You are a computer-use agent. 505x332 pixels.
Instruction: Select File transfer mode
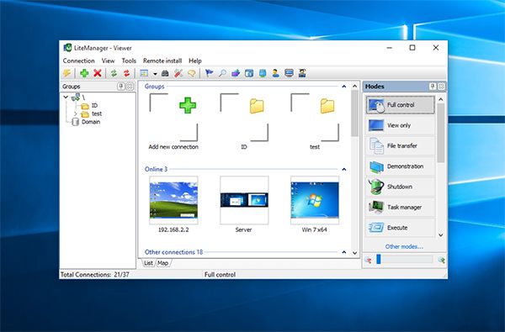400,145
